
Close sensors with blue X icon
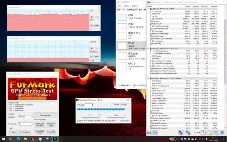coord(222,133)
